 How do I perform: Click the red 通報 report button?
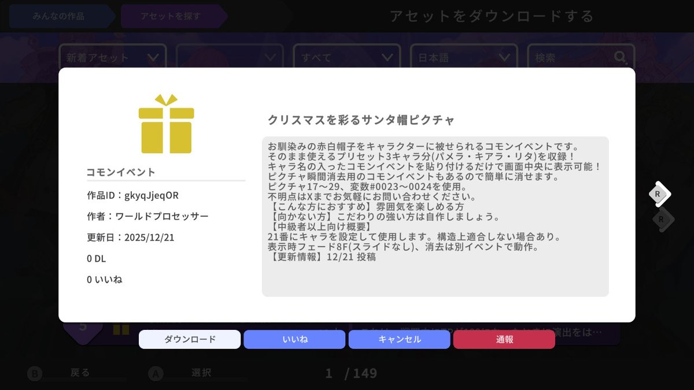click(x=504, y=339)
